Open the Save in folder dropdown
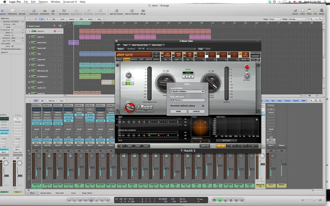This screenshot has width=330, height=206. 187,92
